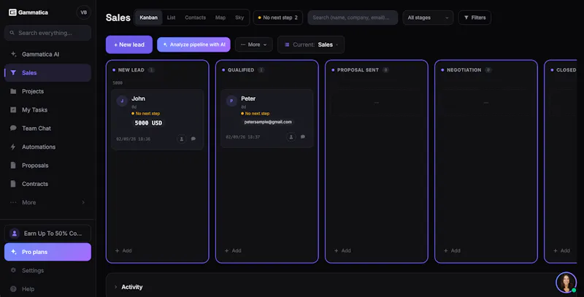Click Peter's No next step label
Screen dimensions: 584x297
[255, 114]
